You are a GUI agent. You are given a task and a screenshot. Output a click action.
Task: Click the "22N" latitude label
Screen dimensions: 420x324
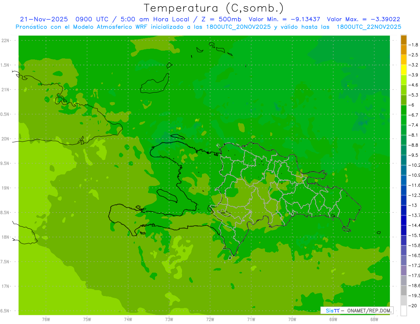pyautogui.click(x=6, y=41)
